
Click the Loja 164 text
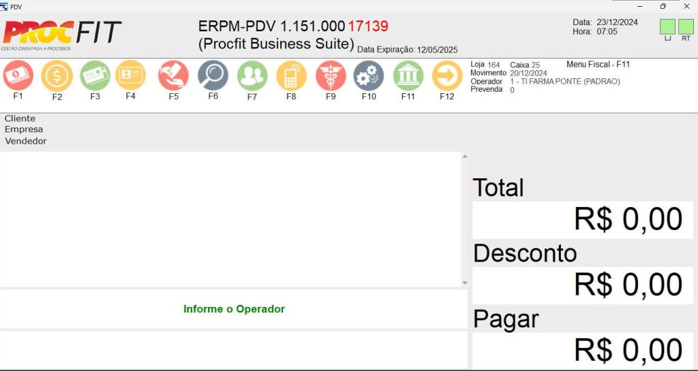[x=485, y=65]
